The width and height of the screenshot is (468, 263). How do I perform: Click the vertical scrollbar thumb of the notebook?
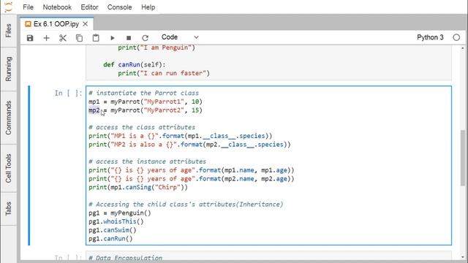point(463,158)
